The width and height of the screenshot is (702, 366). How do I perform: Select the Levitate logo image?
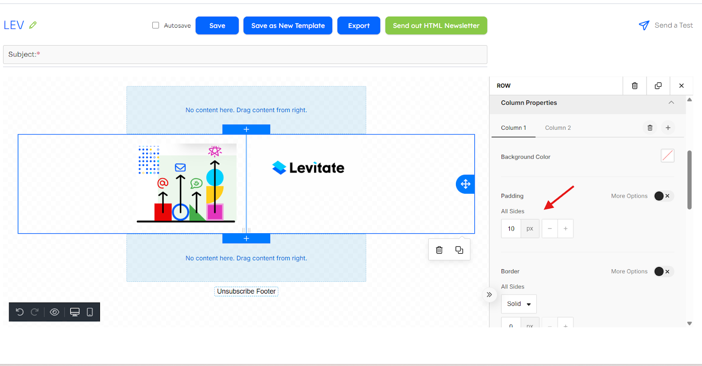click(308, 167)
